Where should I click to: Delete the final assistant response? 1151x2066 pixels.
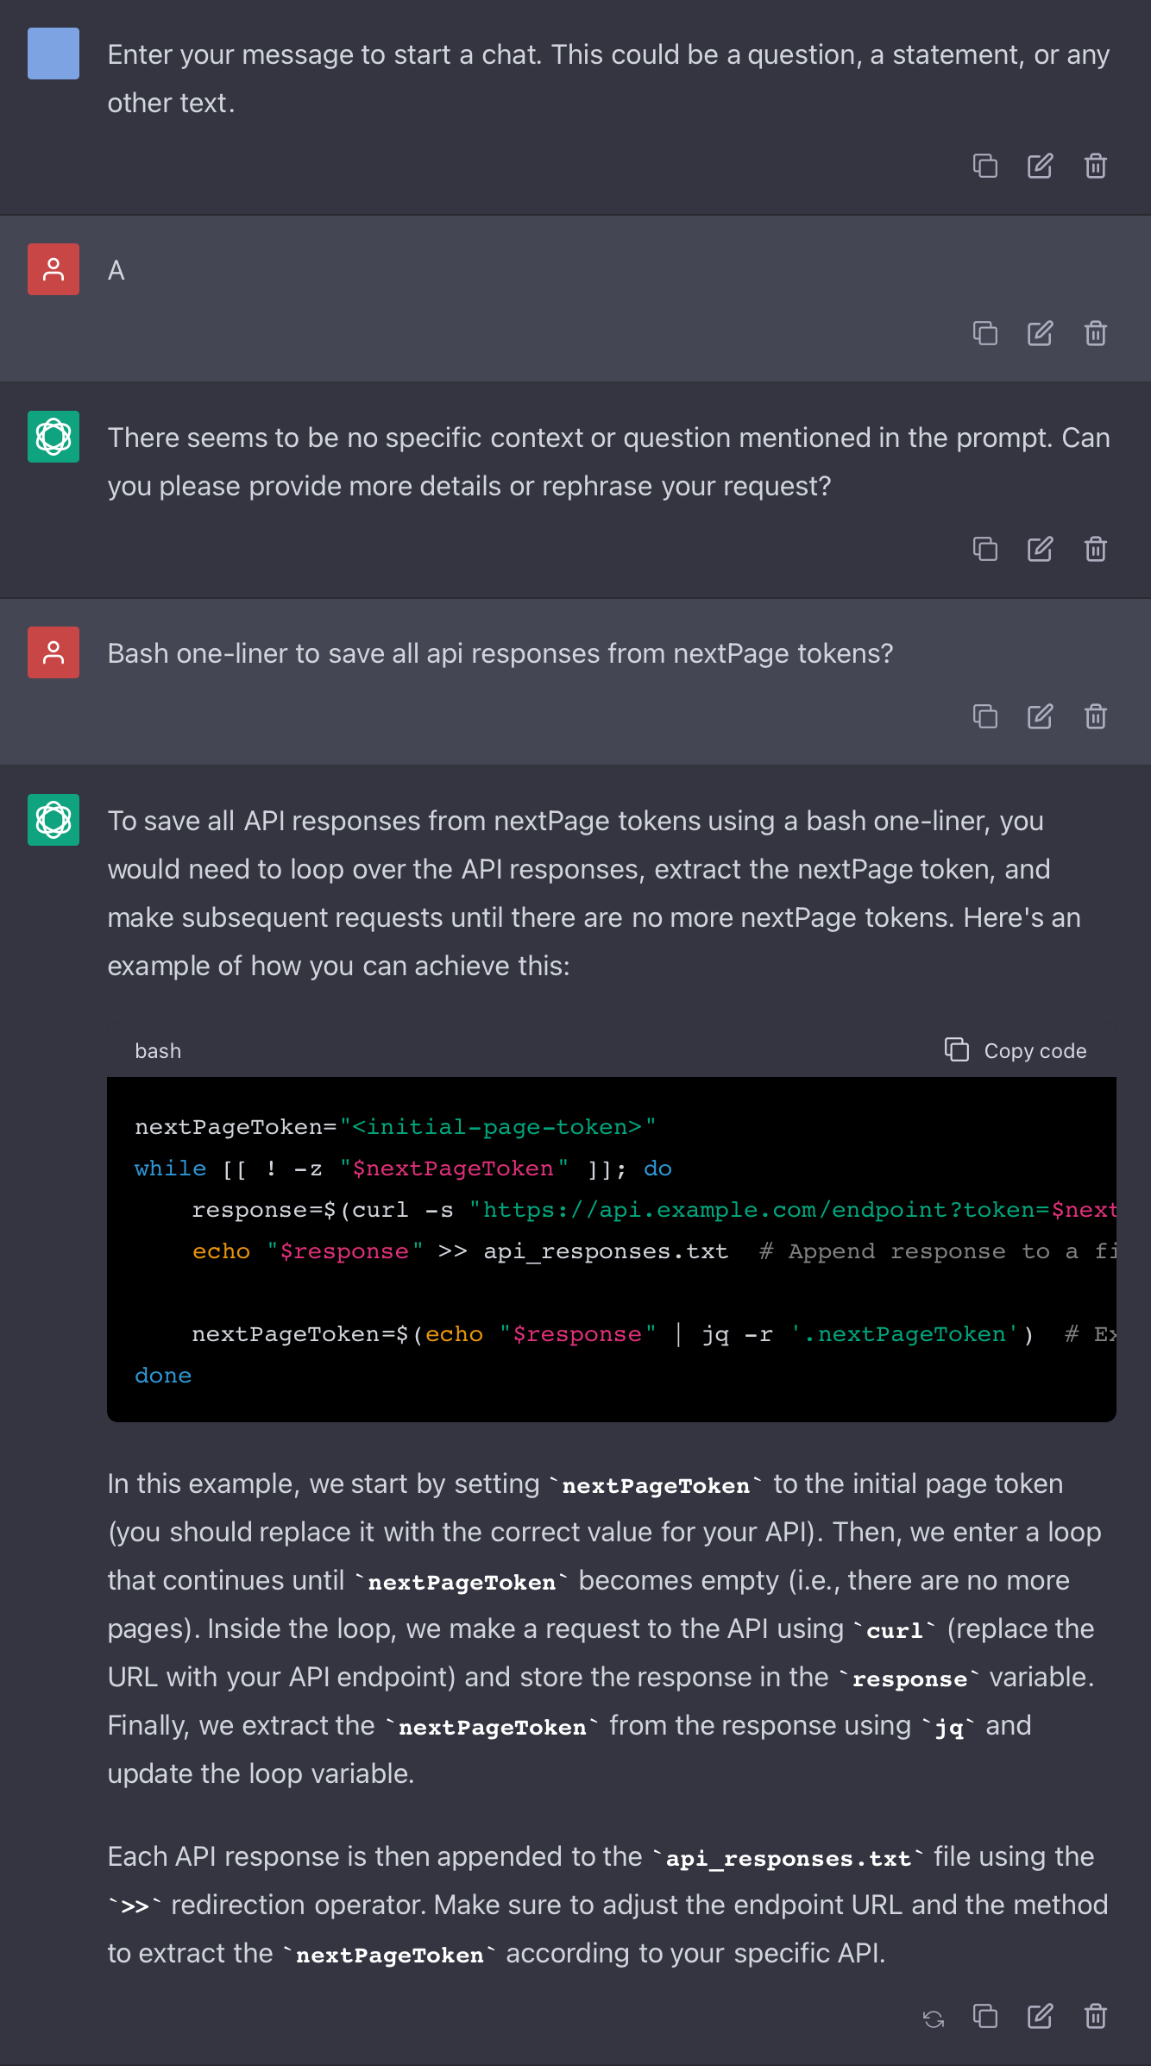(1095, 2016)
